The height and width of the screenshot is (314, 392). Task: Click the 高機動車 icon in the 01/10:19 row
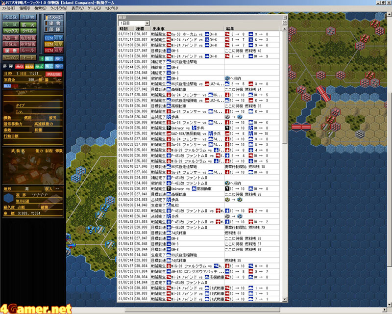[169, 106]
